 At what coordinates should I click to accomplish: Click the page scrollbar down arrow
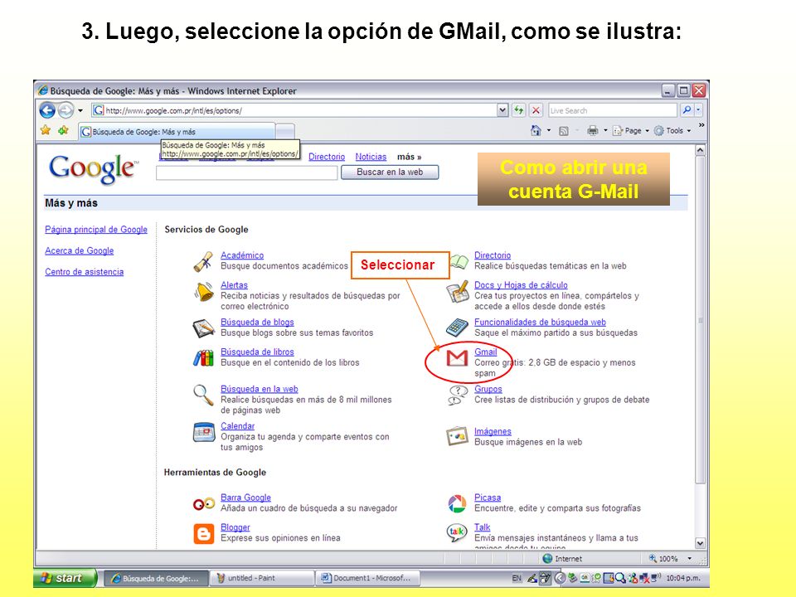(700, 543)
